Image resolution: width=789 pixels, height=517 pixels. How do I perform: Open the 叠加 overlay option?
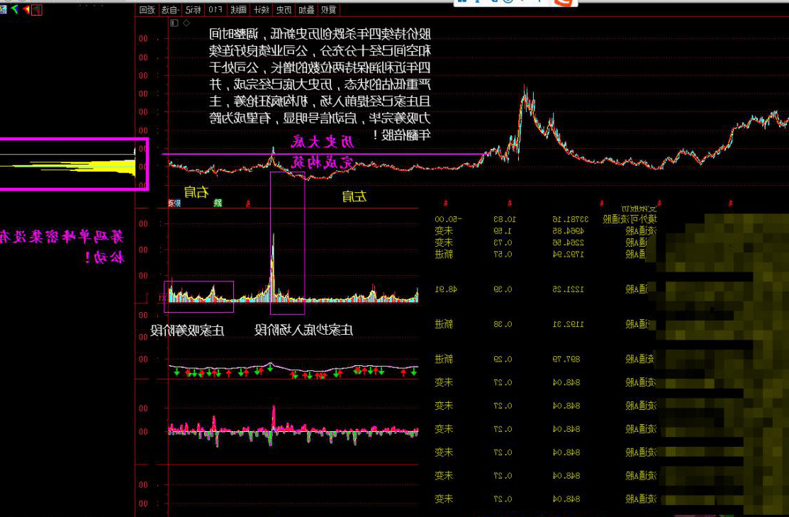(x=306, y=10)
